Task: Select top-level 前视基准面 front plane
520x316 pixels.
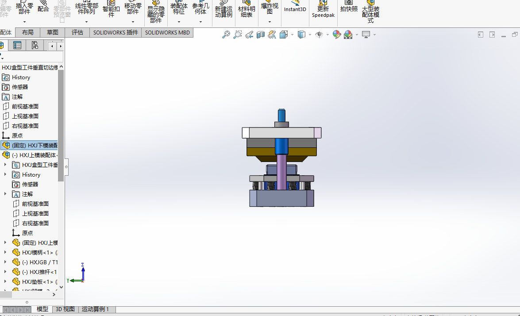Action: (x=24, y=106)
